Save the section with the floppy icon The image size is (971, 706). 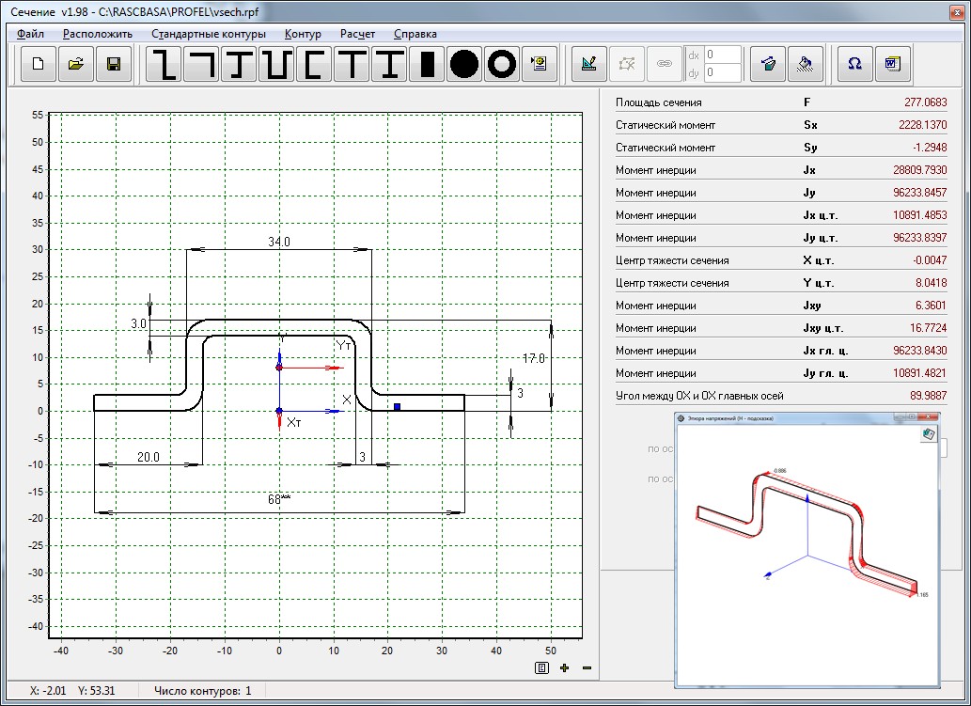(x=114, y=64)
